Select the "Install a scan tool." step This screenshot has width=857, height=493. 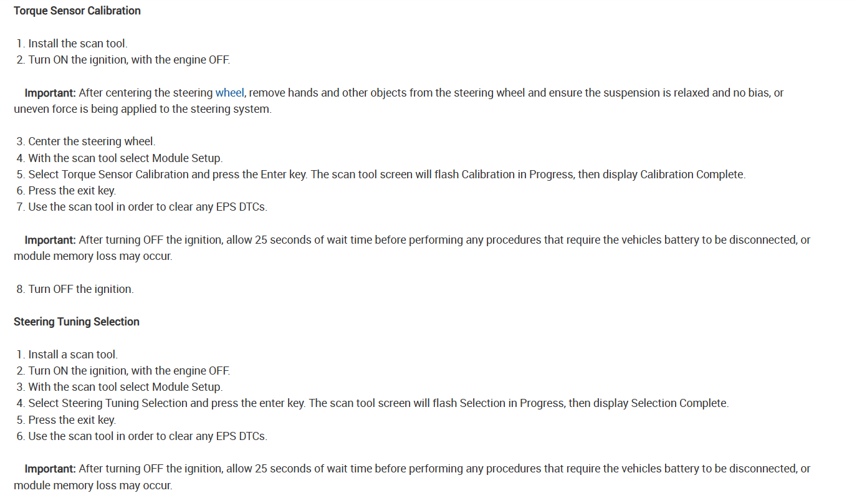coord(72,355)
